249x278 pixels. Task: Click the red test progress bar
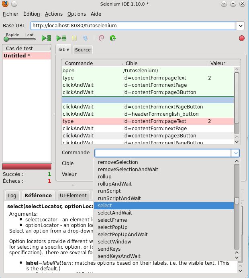point(27,167)
